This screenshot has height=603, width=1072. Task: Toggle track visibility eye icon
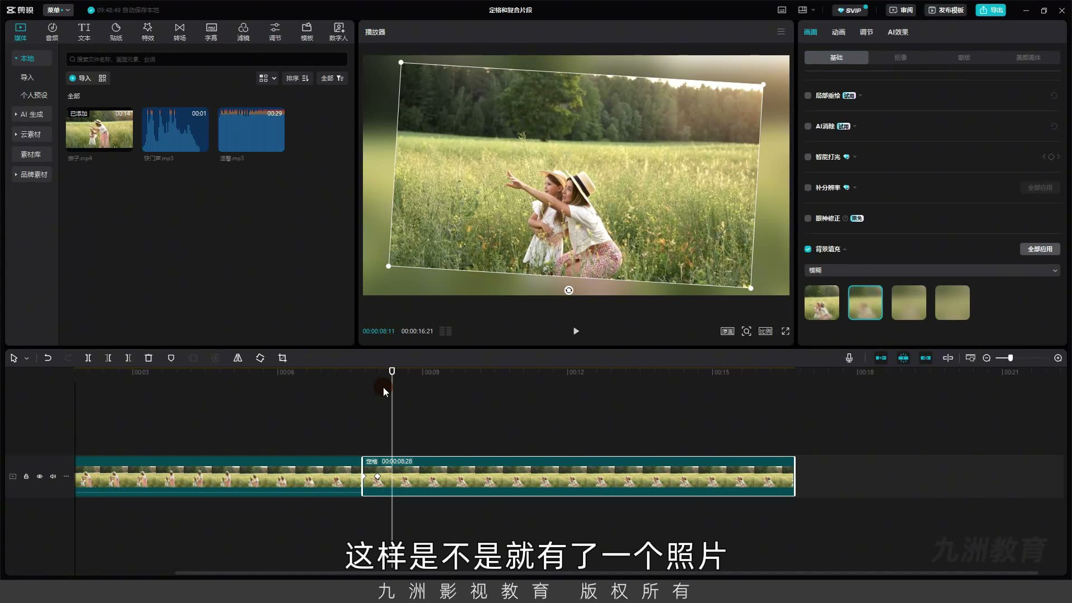click(40, 476)
